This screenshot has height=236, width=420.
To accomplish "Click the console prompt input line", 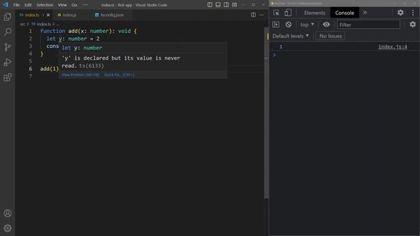I will pyautogui.click(x=345, y=55).
